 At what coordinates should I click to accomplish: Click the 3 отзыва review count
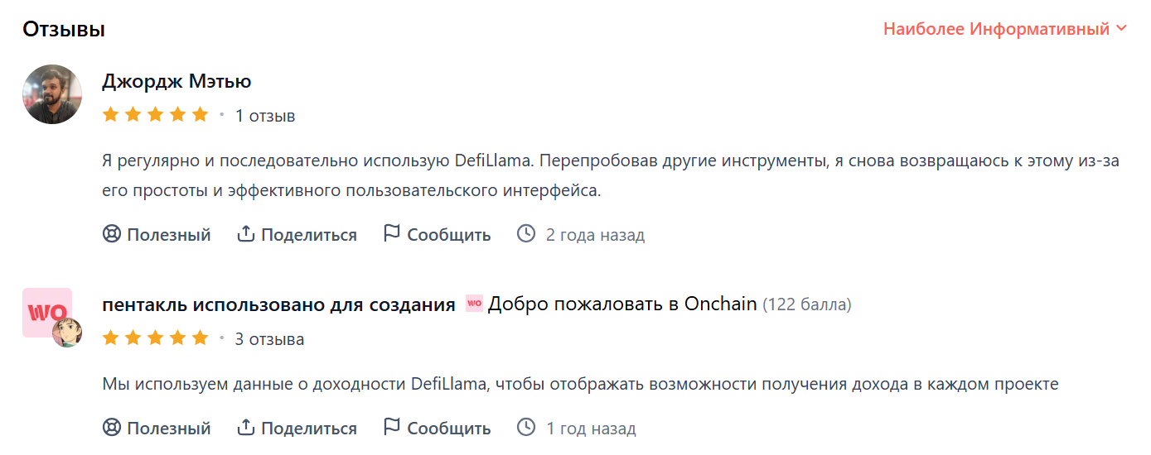tap(269, 339)
